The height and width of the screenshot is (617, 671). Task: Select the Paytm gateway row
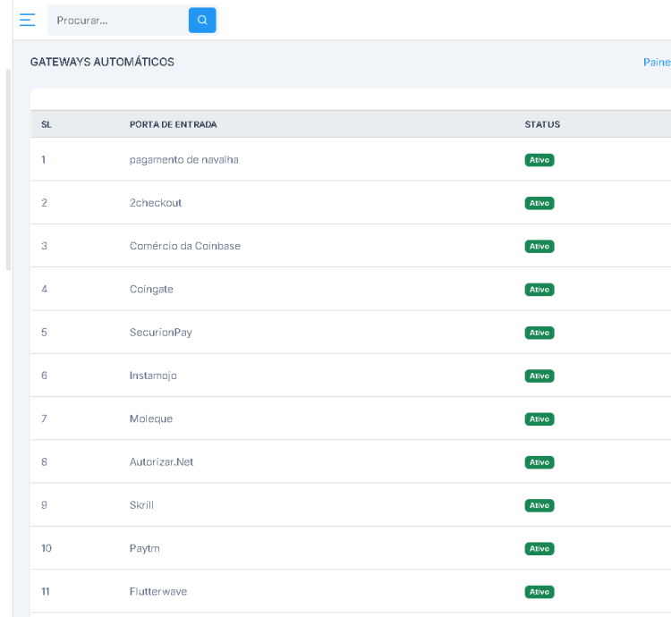click(x=144, y=548)
